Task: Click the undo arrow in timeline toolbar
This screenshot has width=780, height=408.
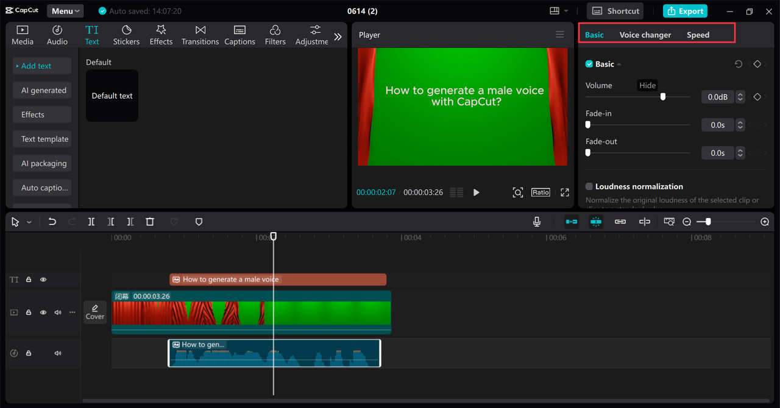Action: (52, 222)
